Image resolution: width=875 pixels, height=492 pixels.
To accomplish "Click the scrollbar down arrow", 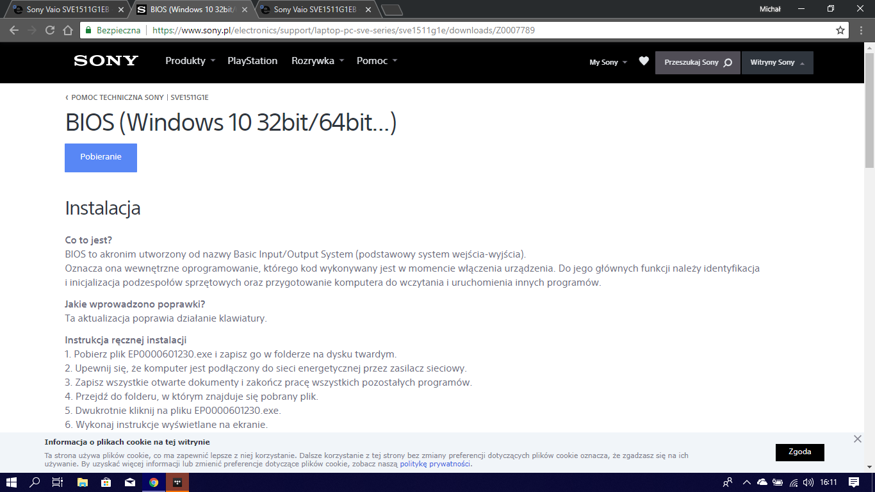I will point(869,468).
